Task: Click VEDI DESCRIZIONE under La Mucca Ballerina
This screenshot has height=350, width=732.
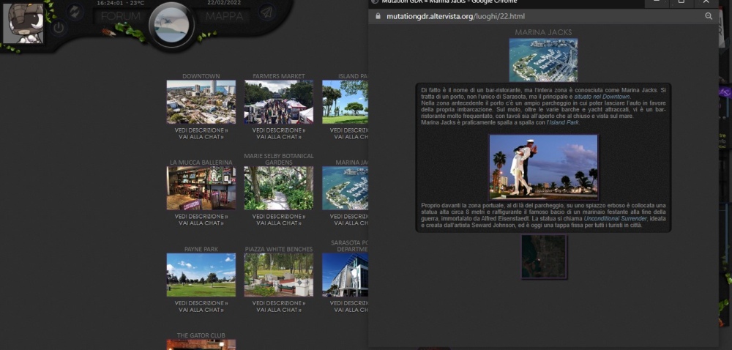Action: pyautogui.click(x=201, y=217)
